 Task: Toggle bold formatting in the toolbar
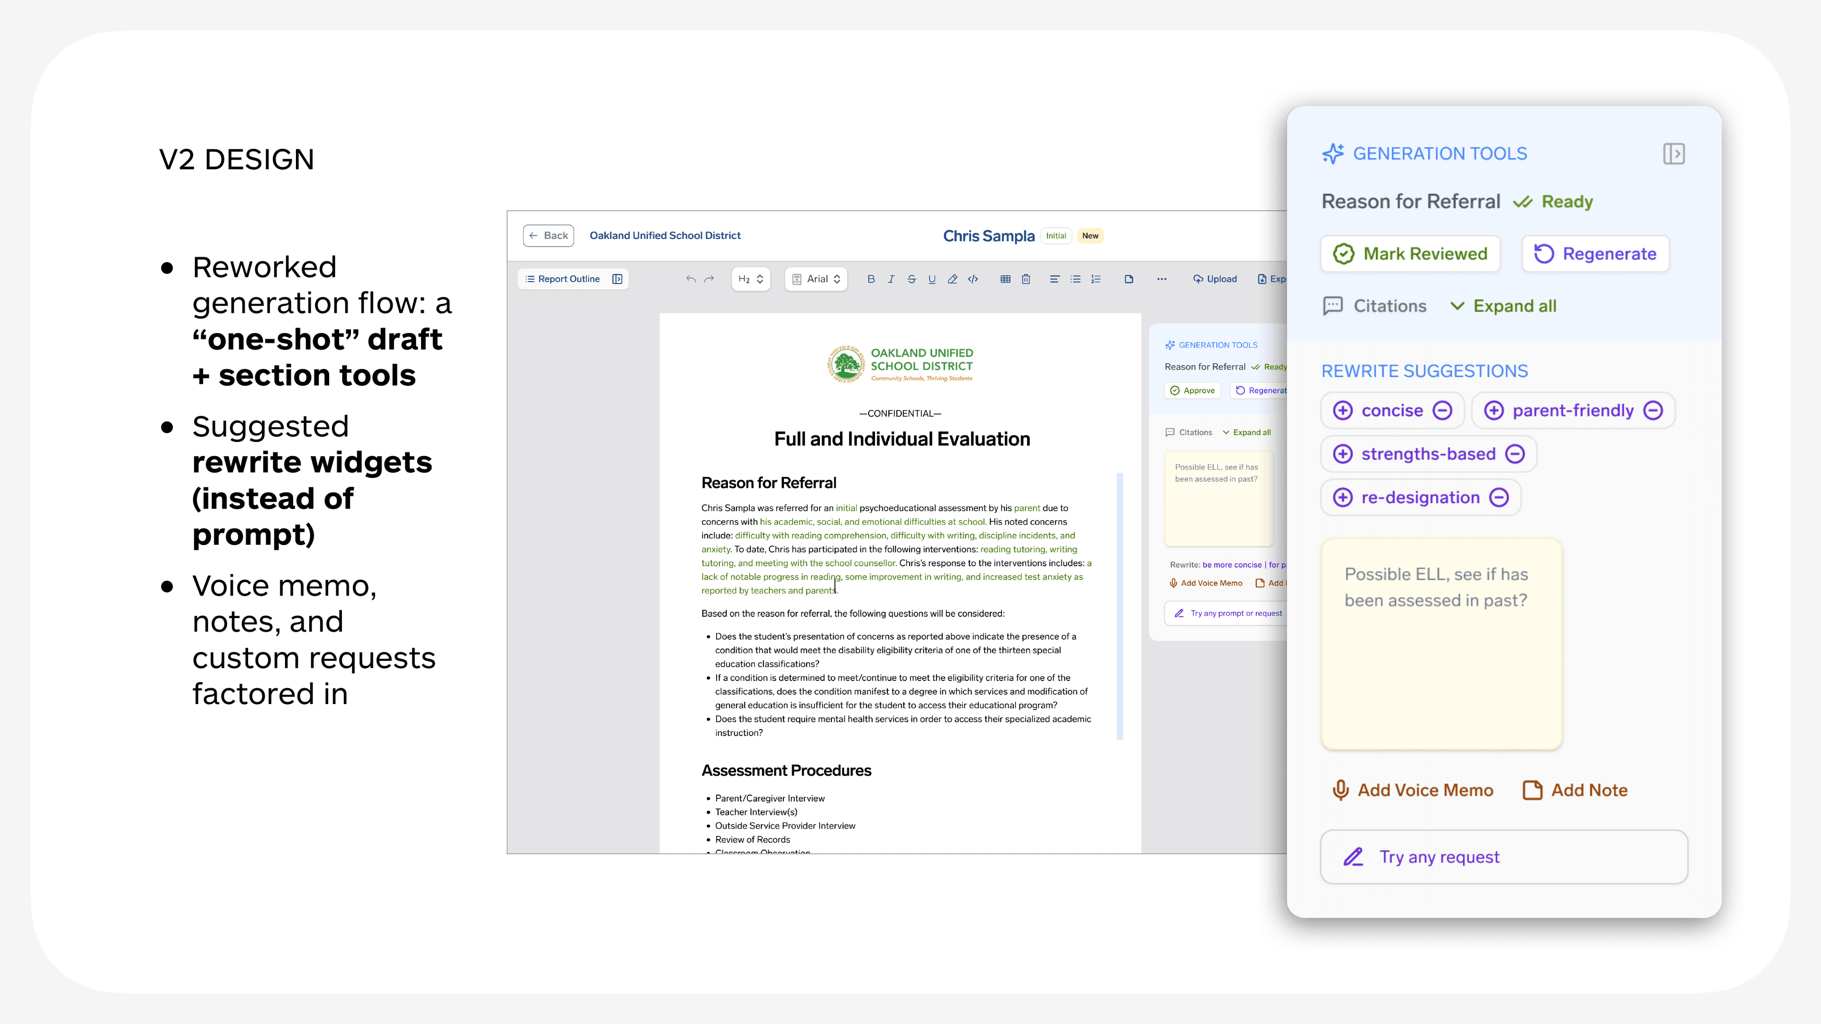pos(871,279)
